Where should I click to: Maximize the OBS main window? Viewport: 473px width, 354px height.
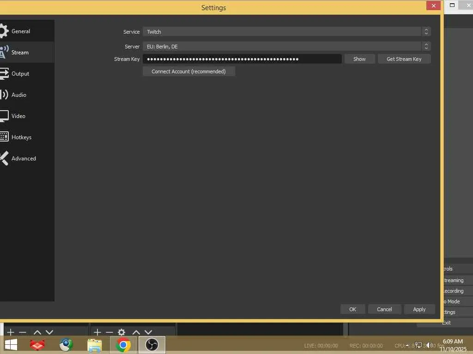(452, 5)
